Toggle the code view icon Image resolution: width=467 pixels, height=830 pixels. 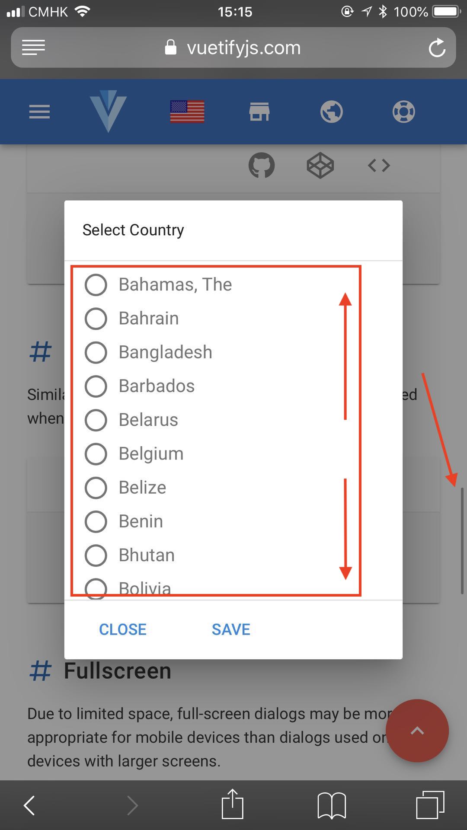tap(379, 165)
